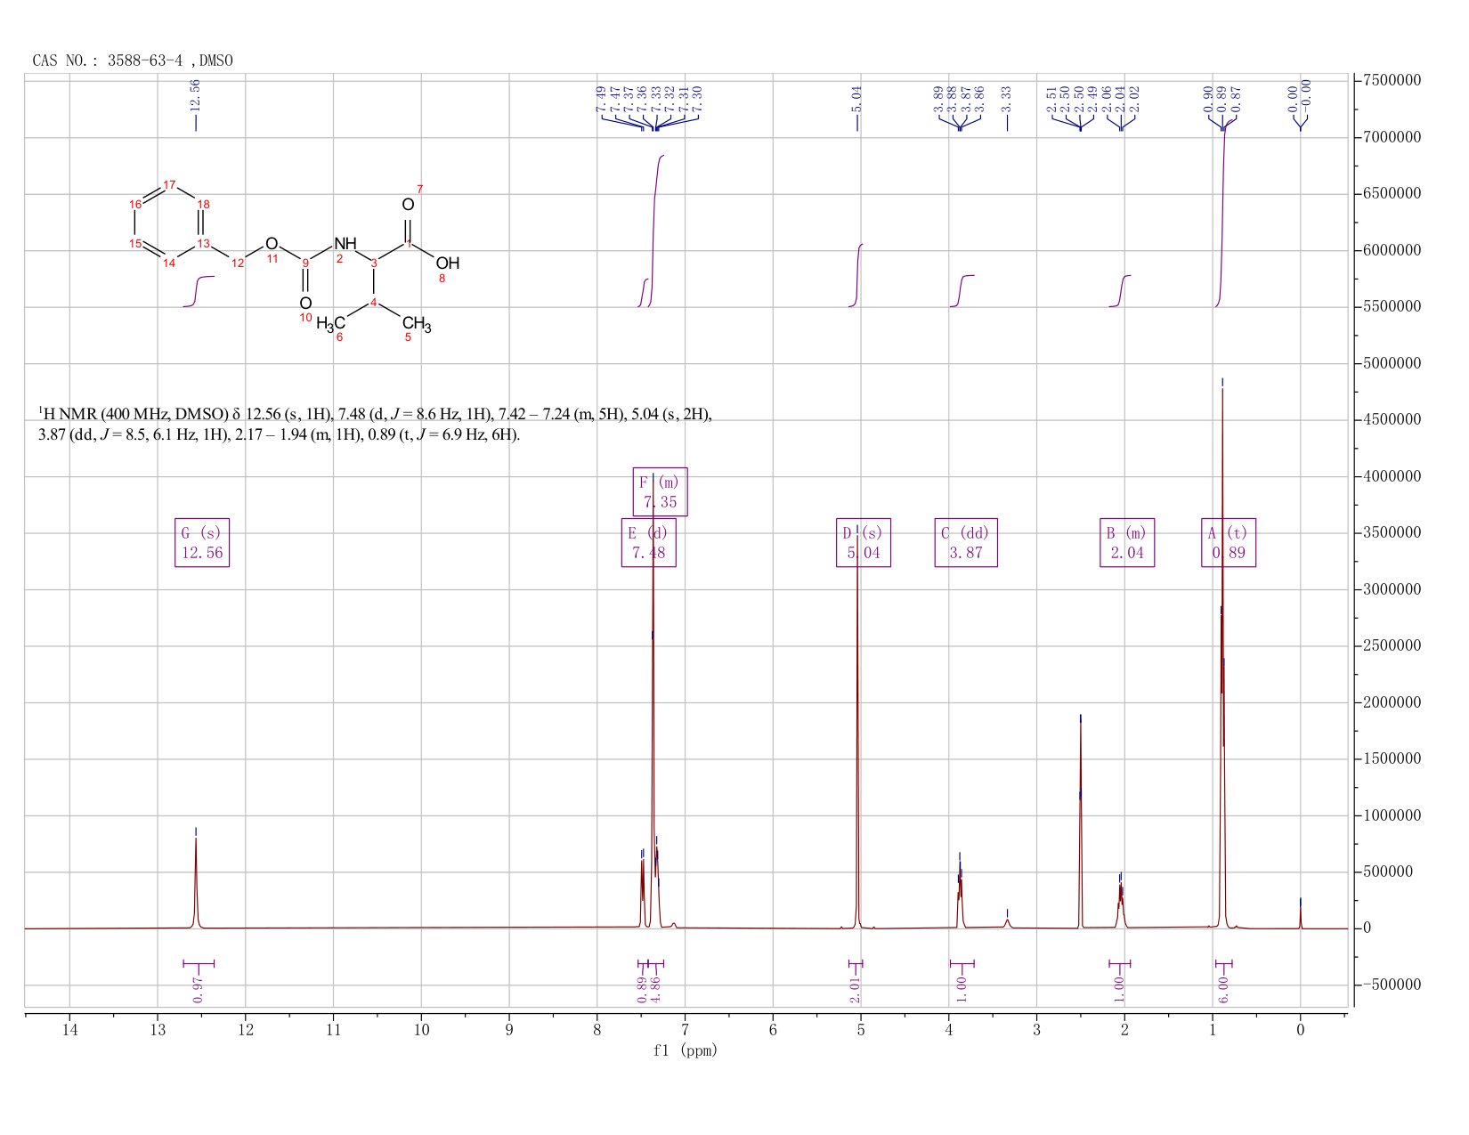Select the G (s) 12.56 multiplet box

pos(202,543)
